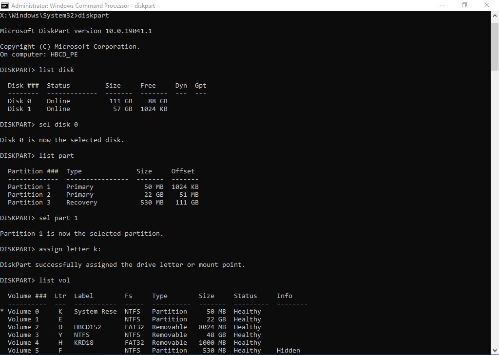Click the vertical scrollbar thumb
This screenshot has height=355, width=499.
tap(495, 45)
